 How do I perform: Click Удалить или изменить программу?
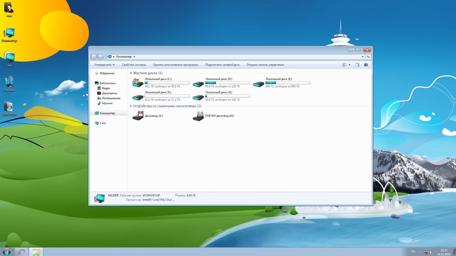(176, 65)
